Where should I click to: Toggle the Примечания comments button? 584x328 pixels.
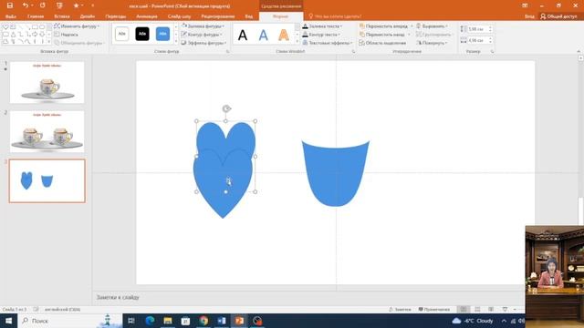pyautogui.click(x=434, y=310)
